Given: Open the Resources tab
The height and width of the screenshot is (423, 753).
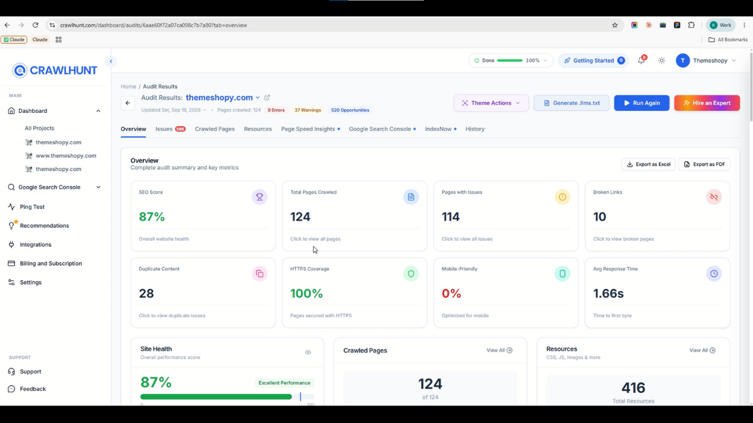Looking at the screenshot, I should pos(258,129).
